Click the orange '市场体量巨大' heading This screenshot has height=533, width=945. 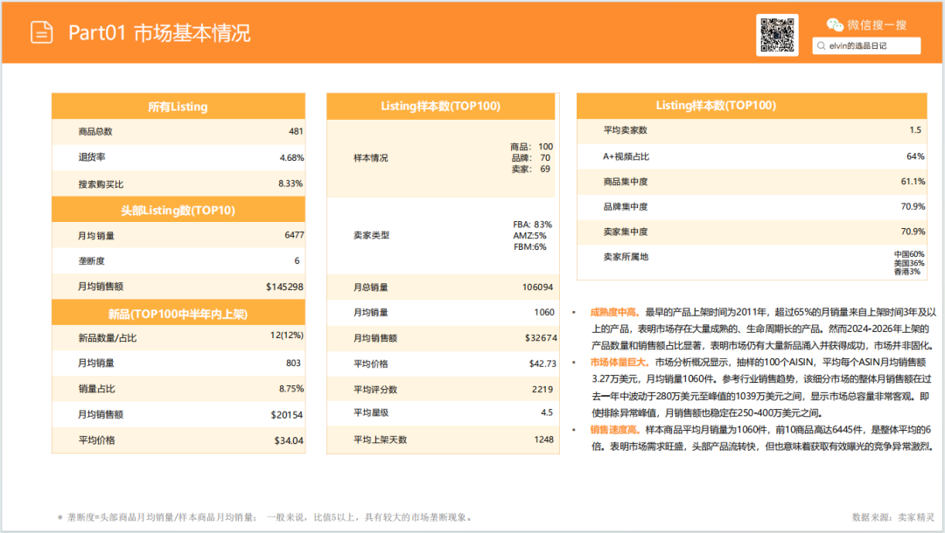[x=619, y=362]
